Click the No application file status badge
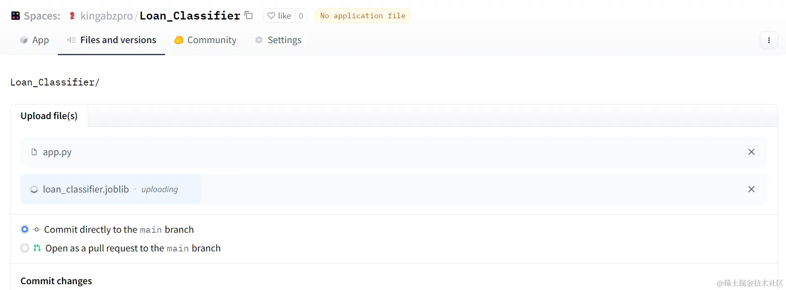 (363, 16)
